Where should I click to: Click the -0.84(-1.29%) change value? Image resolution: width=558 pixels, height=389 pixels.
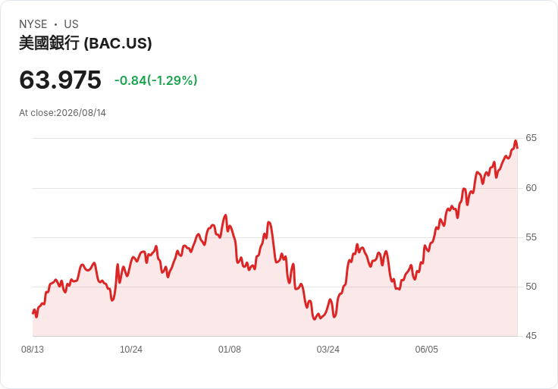coord(156,80)
